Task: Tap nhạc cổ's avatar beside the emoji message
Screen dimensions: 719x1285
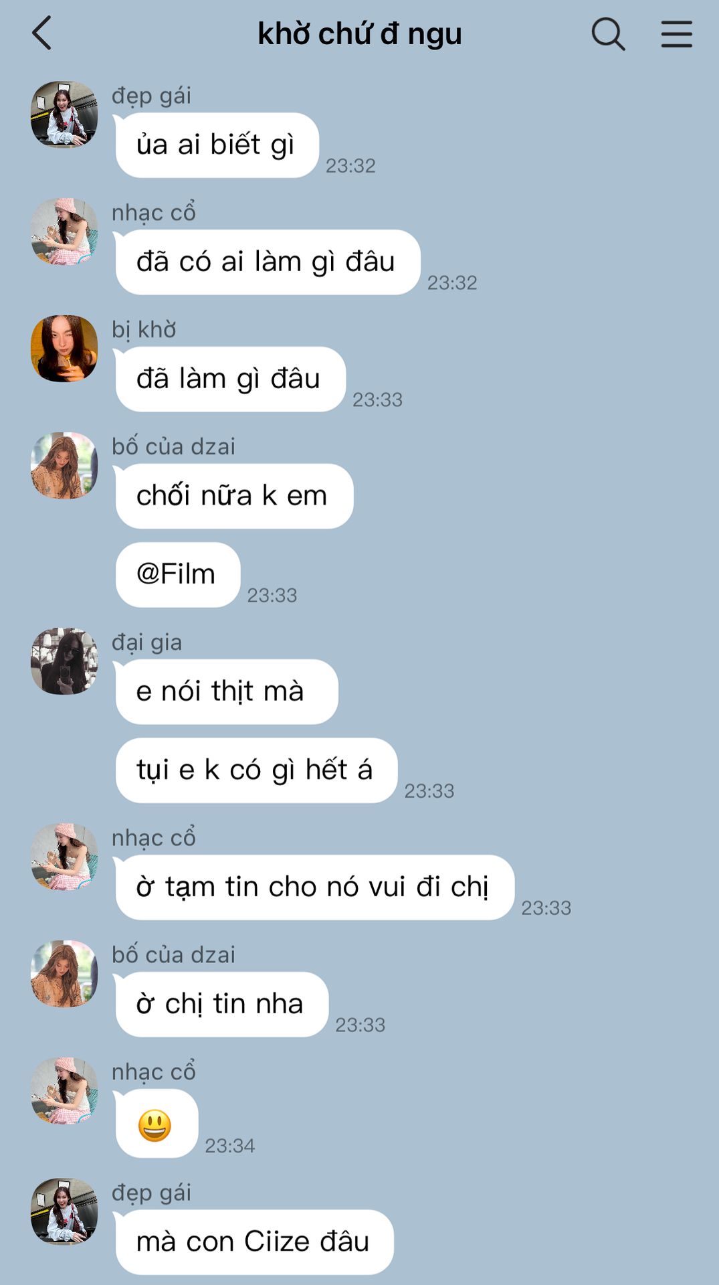Action: tap(64, 1091)
